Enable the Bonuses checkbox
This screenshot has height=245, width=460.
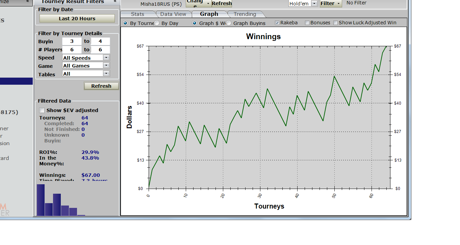click(x=307, y=23)
